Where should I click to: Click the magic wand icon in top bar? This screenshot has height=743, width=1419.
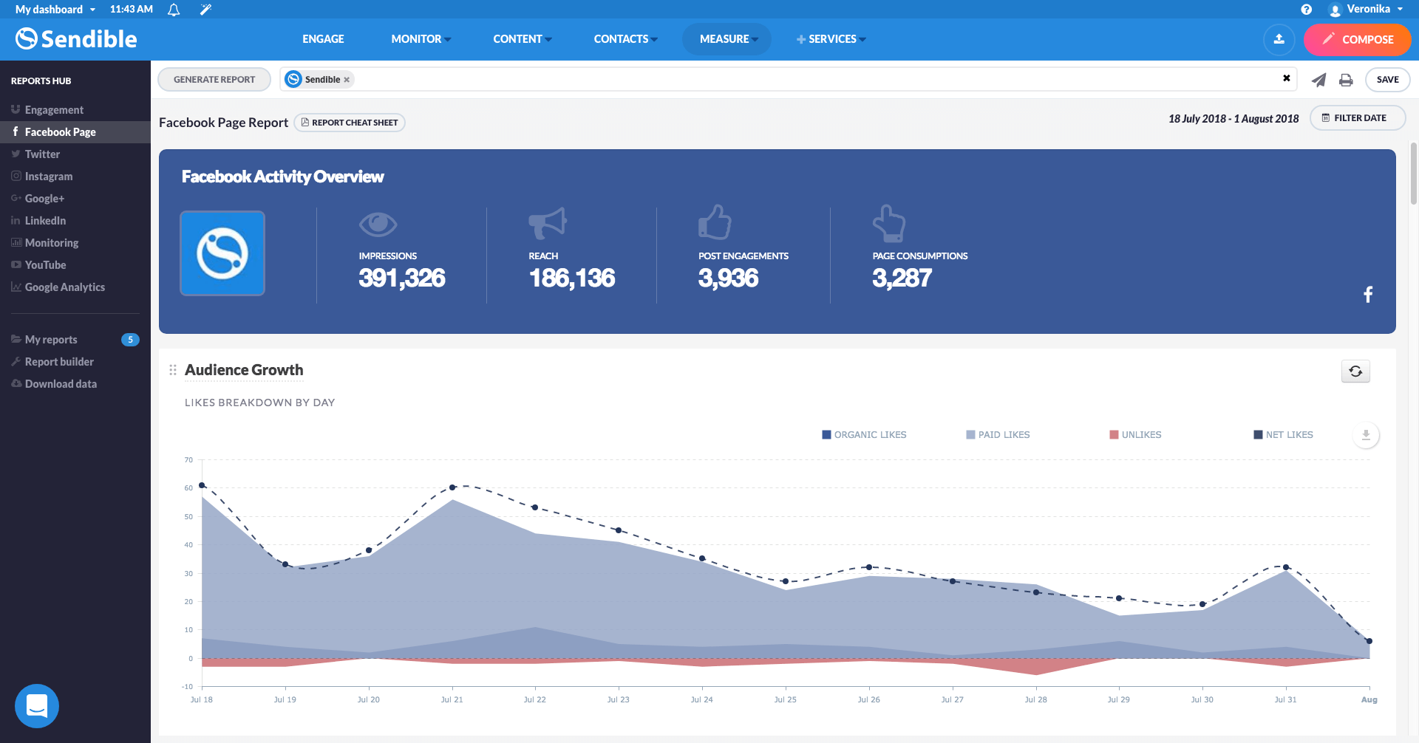tap(205, 10)
